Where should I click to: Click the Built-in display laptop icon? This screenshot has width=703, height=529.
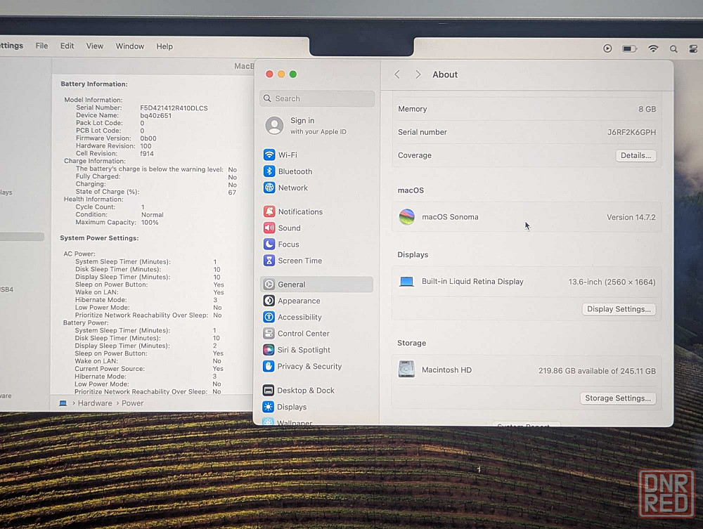click(406, 282)
